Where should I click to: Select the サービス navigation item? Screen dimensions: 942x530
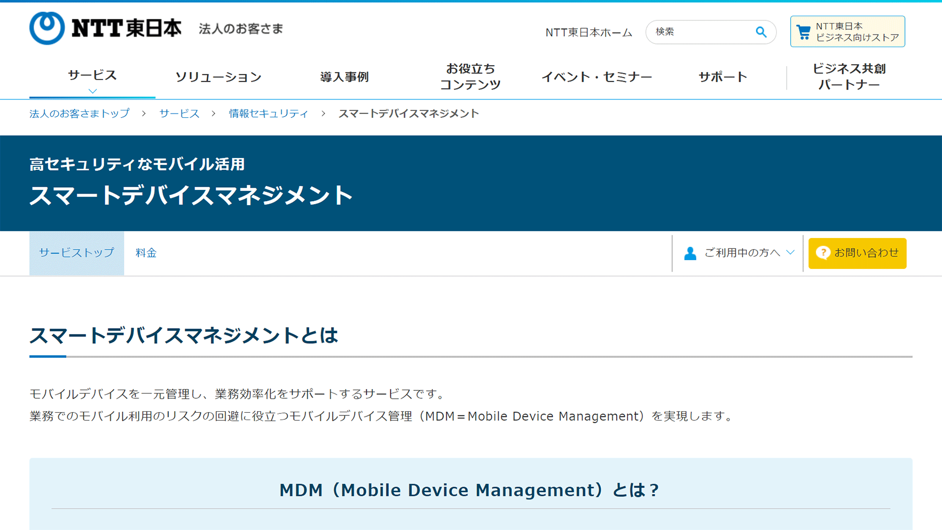pos(92,75)
